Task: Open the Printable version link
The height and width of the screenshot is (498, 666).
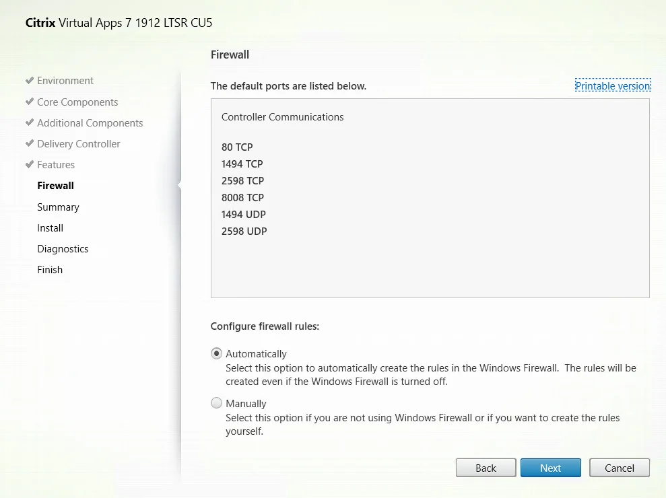Action: pyautogui.click(x=613, y=85)
